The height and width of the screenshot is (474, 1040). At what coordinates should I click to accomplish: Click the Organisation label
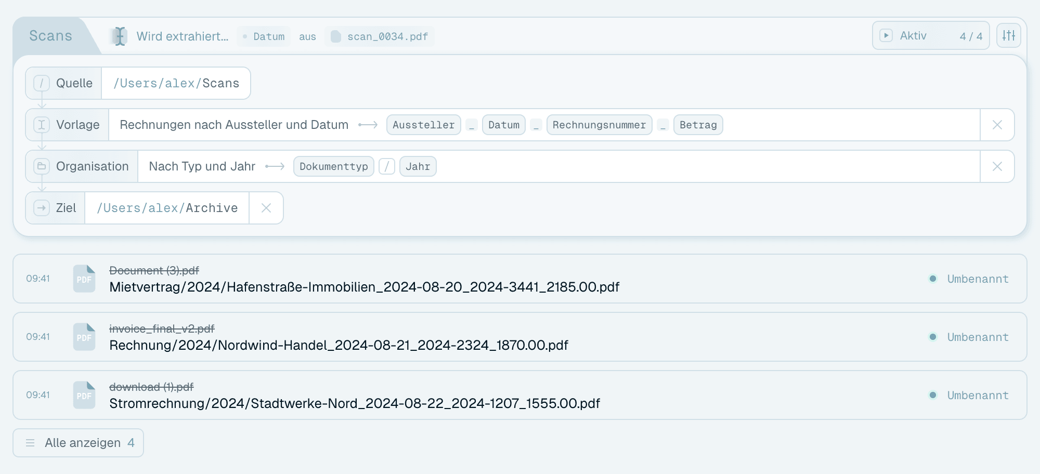tap(93, 166)
